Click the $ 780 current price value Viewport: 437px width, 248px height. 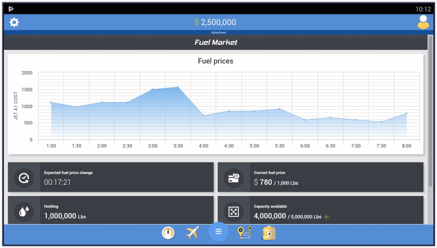click(x=263, y=182)
